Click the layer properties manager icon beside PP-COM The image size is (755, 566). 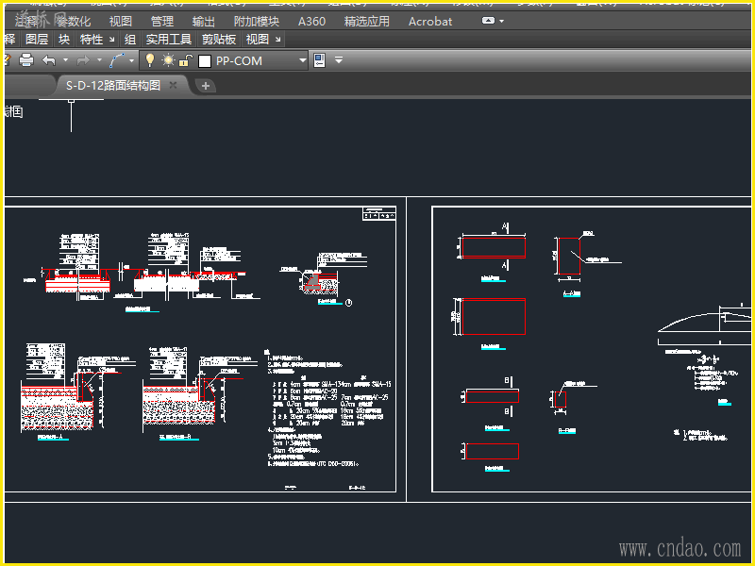[319, 60]
